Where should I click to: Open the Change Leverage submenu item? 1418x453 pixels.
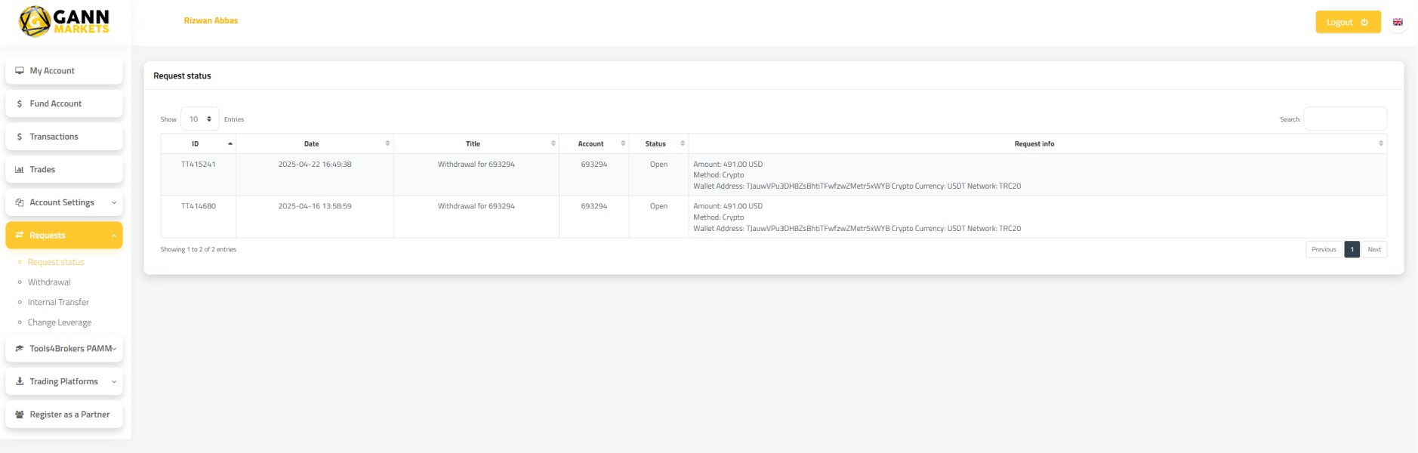[x=60, y=322]
